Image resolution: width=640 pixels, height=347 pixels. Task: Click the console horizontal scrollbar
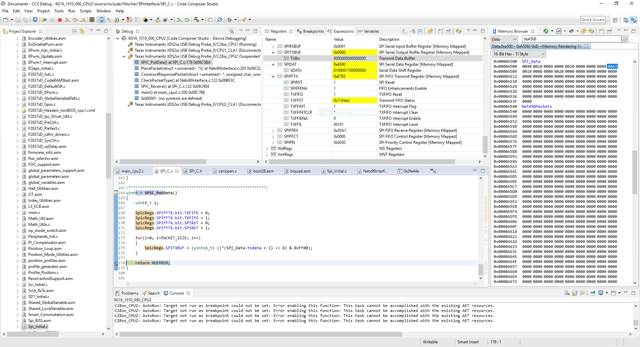[x=260, y=334]
